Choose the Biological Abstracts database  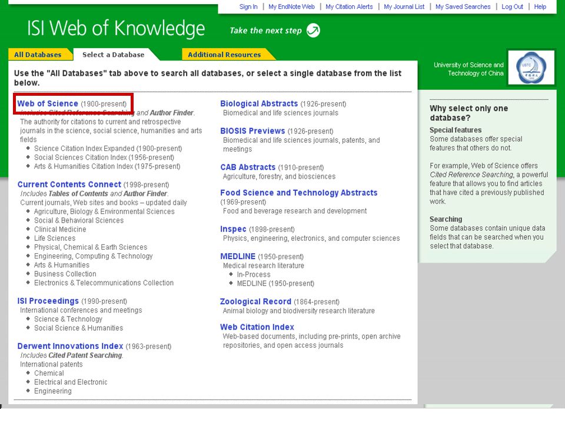click(x=259, y=103)
